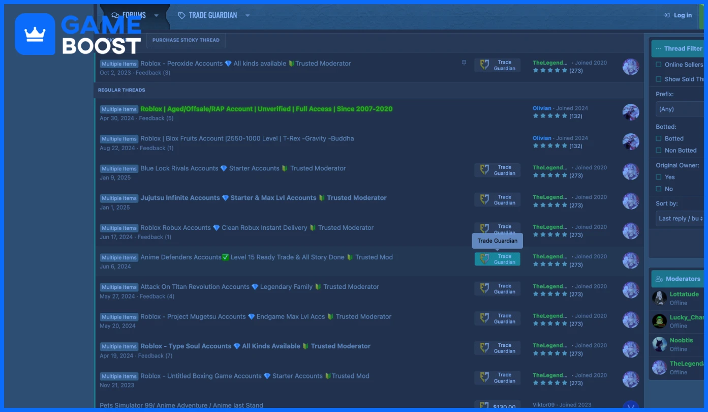The width and height of the screenshot is (708, 412).
Task: Click TheLegend's avatar in the Moderators list
Action: (660, 367)
